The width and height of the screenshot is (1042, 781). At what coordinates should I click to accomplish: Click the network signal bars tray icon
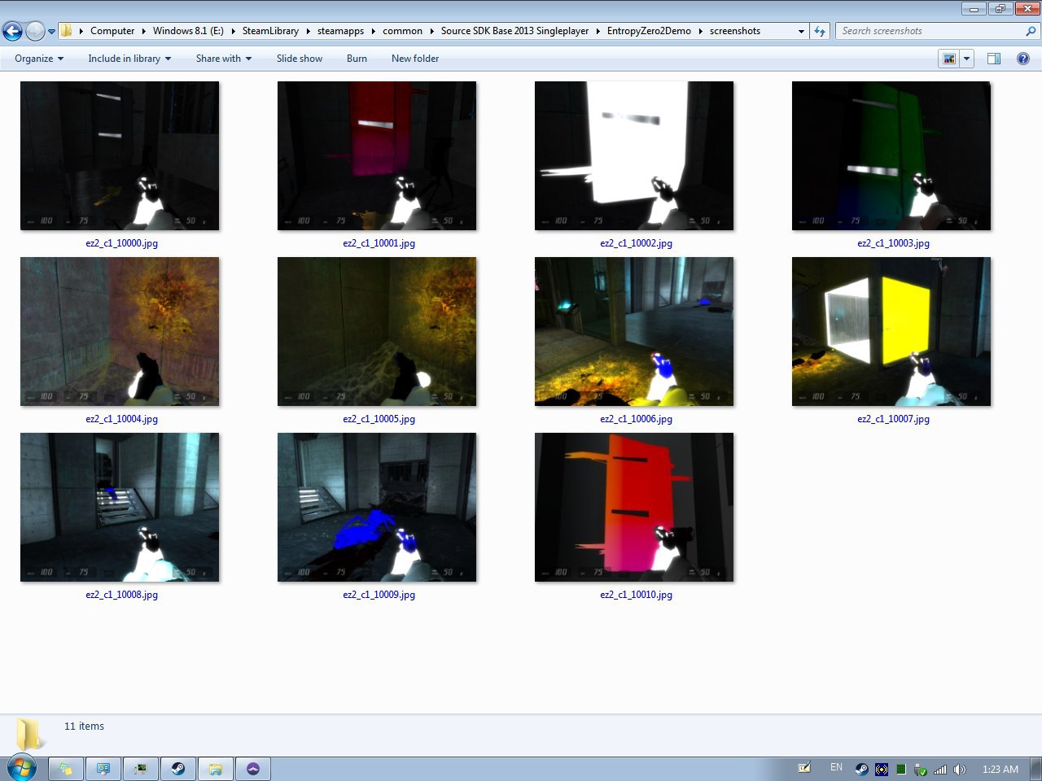[x=940, y=769]
